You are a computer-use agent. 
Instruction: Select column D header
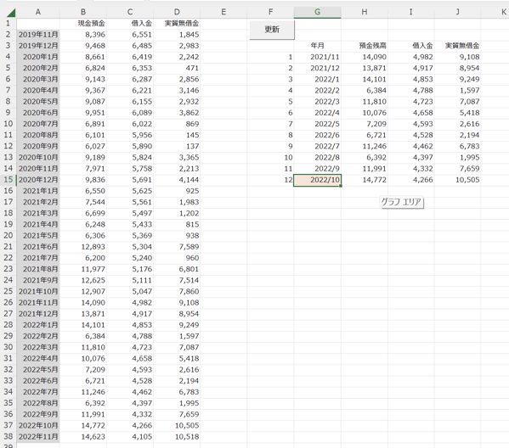(177, 12)
